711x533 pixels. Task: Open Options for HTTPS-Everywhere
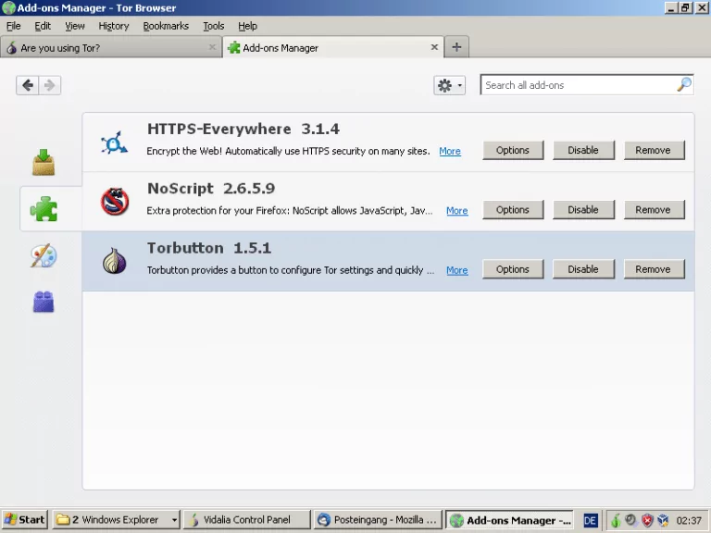(512, 150)
